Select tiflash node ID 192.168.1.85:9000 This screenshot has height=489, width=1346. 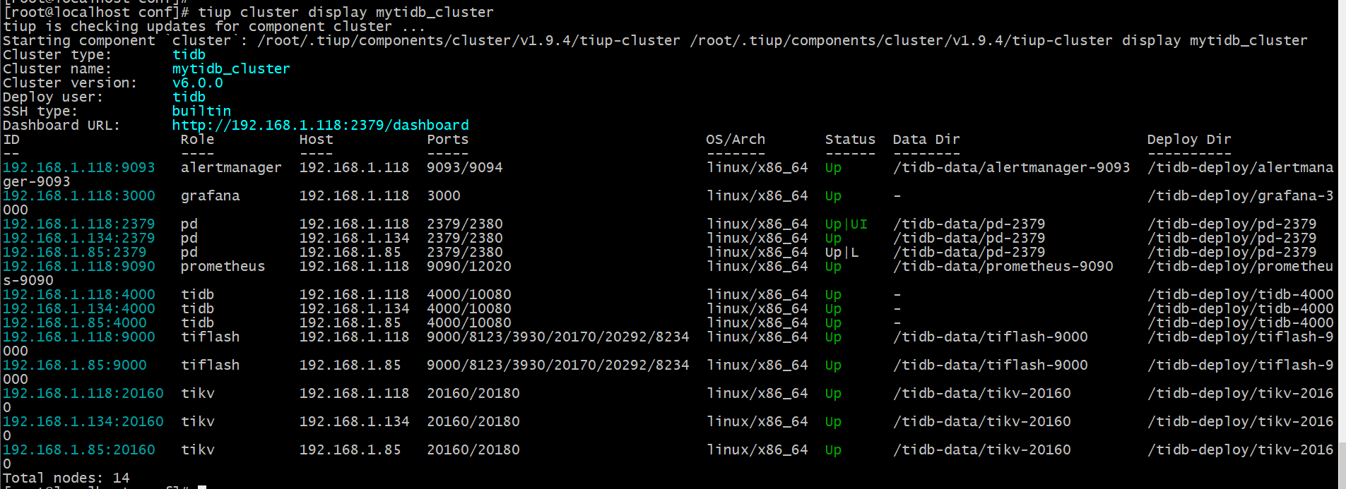click(74, 365)
